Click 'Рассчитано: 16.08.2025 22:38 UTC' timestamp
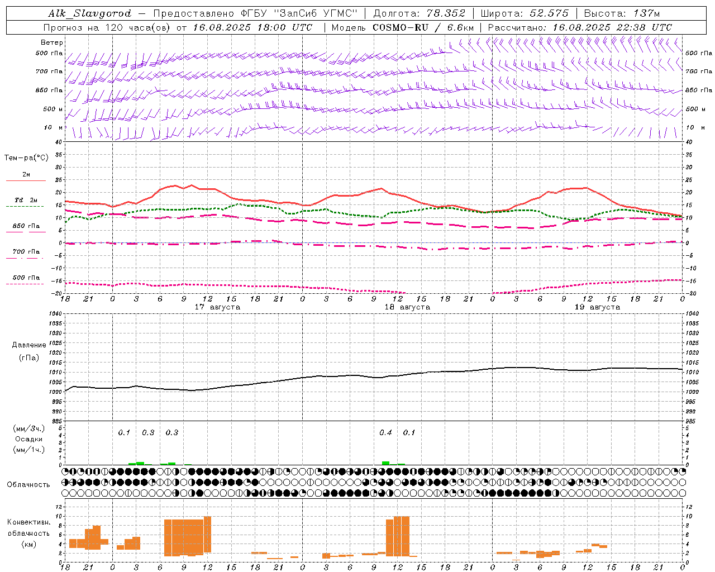Image resolution: width=715 pixels, height=572 pixels. click(580, 27)
